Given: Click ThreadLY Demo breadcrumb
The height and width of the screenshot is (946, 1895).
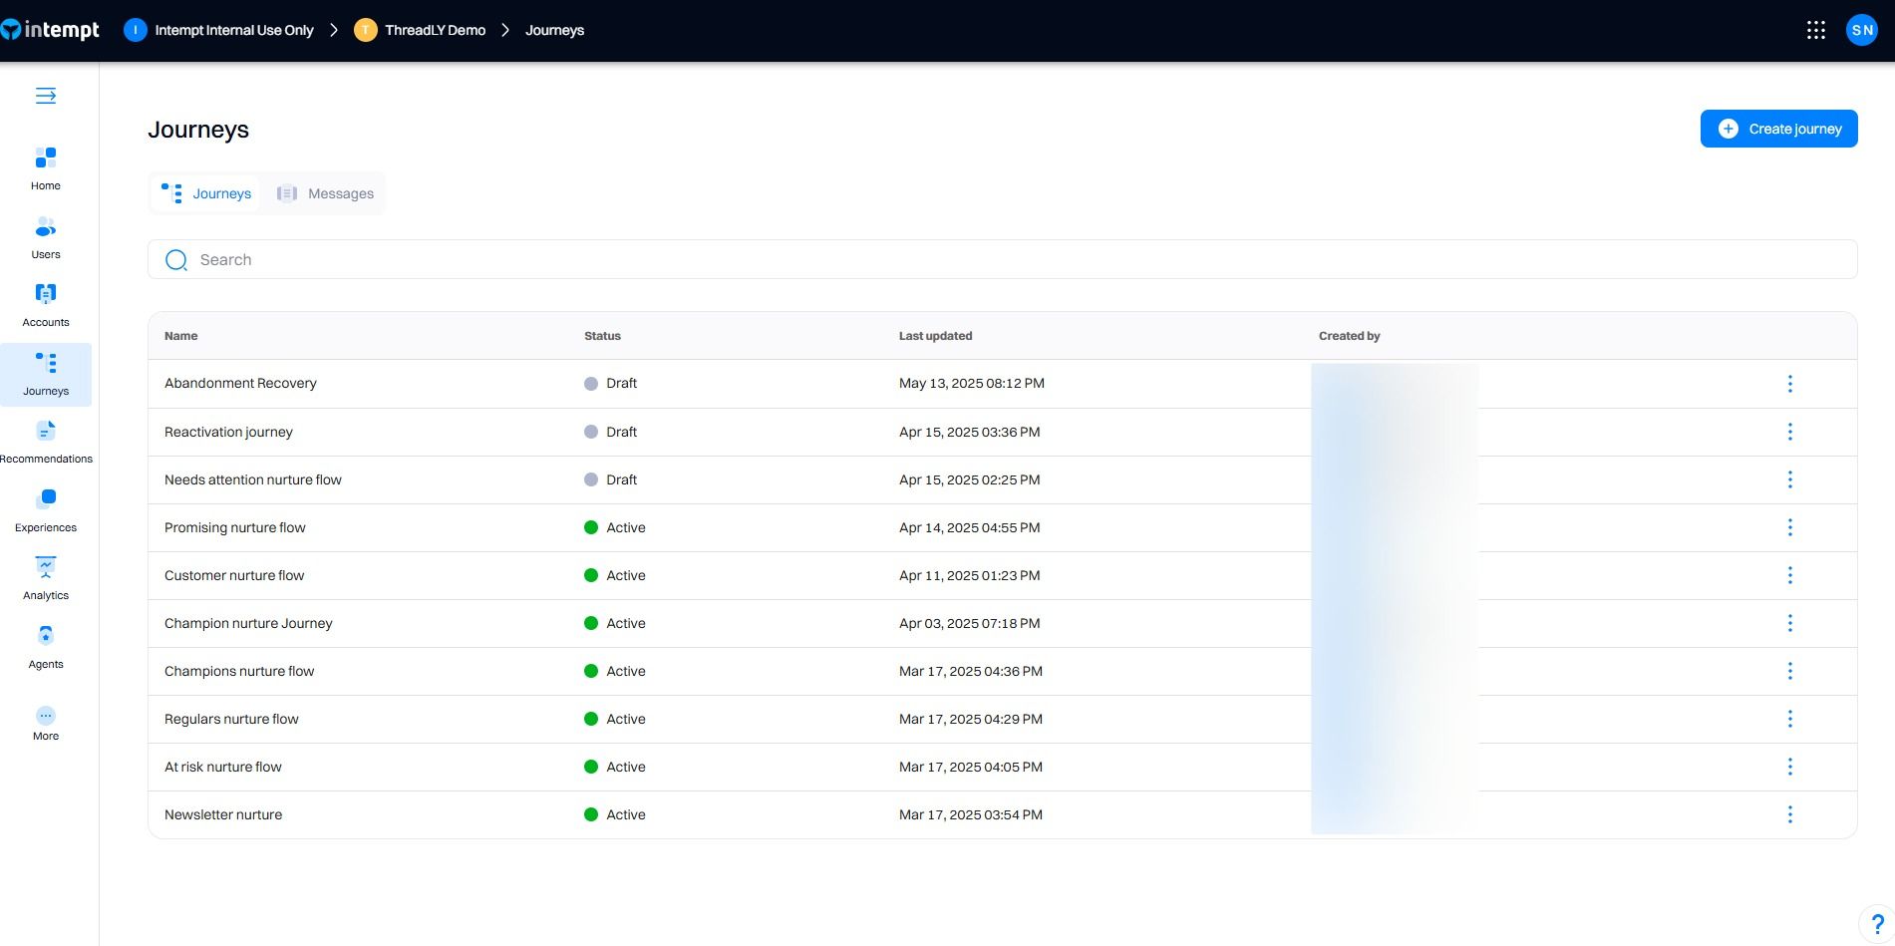Looking at the screenshot, I should [x=420, y=30].
